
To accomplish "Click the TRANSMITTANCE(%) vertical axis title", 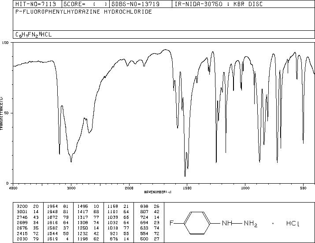I will click(1, 113).
